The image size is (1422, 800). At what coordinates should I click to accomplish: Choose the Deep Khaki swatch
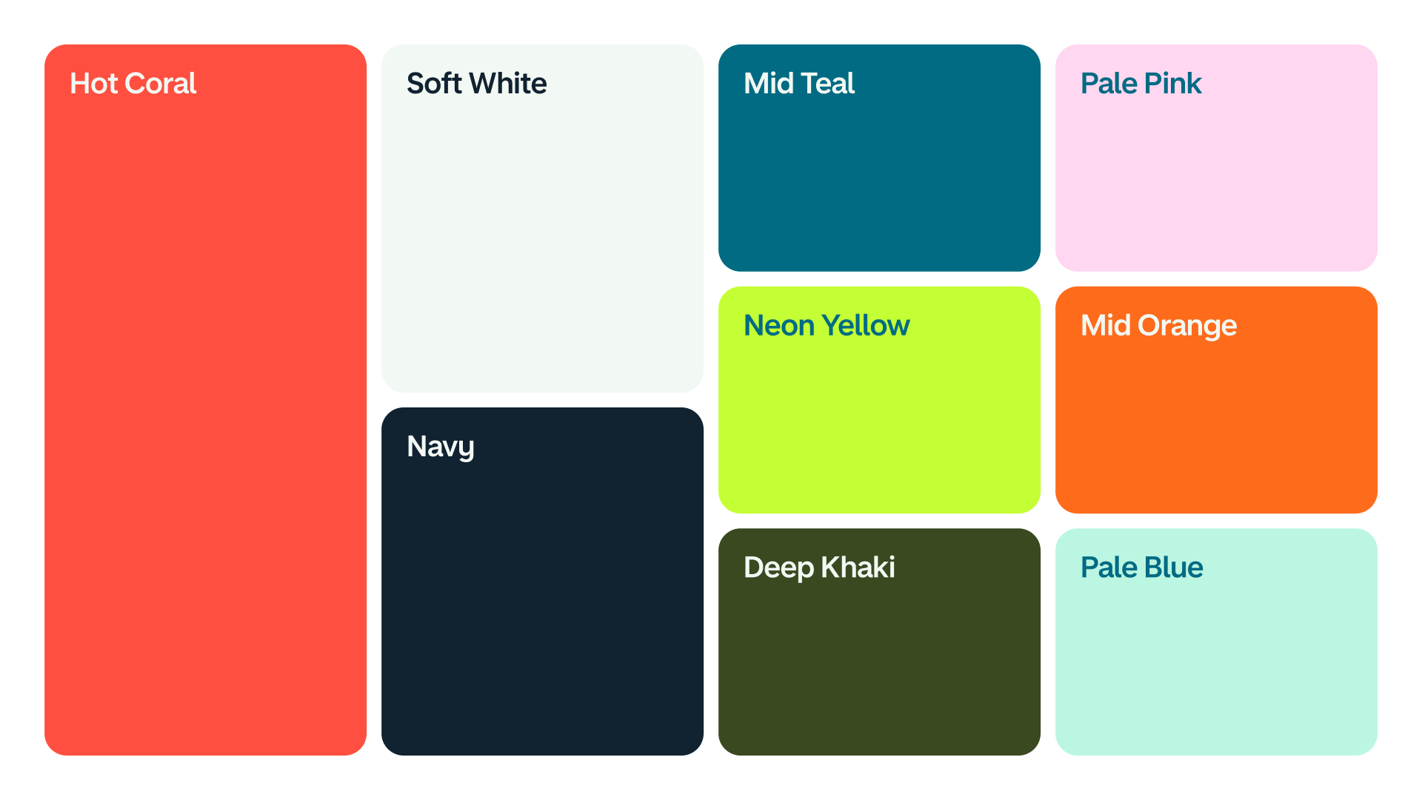pyautogui.click(x=879, y=642)
